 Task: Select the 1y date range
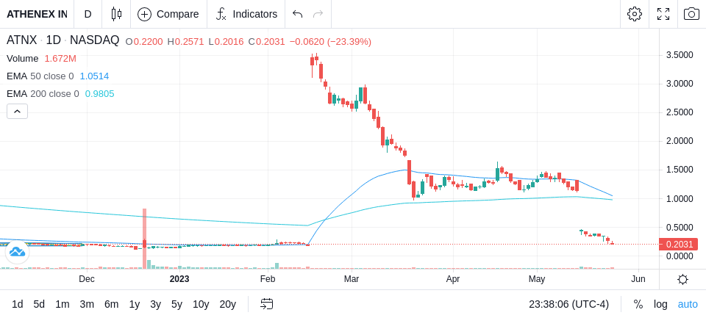point(134,304)
